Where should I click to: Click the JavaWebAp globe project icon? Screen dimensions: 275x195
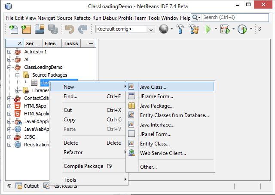[18, 129]
